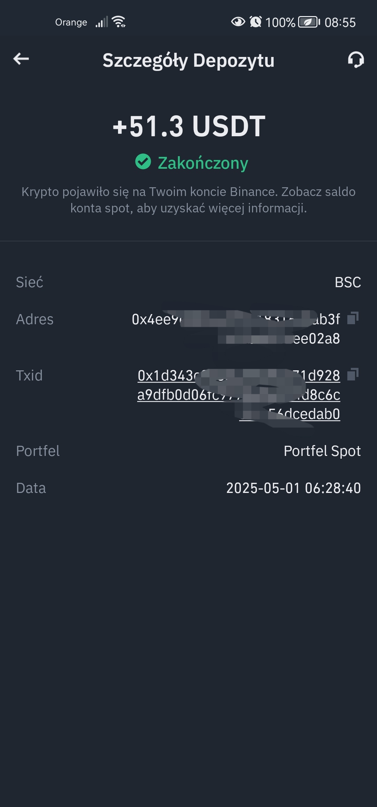Tap the signal strength bars
The image size is (377, 807).
[102, 22]
